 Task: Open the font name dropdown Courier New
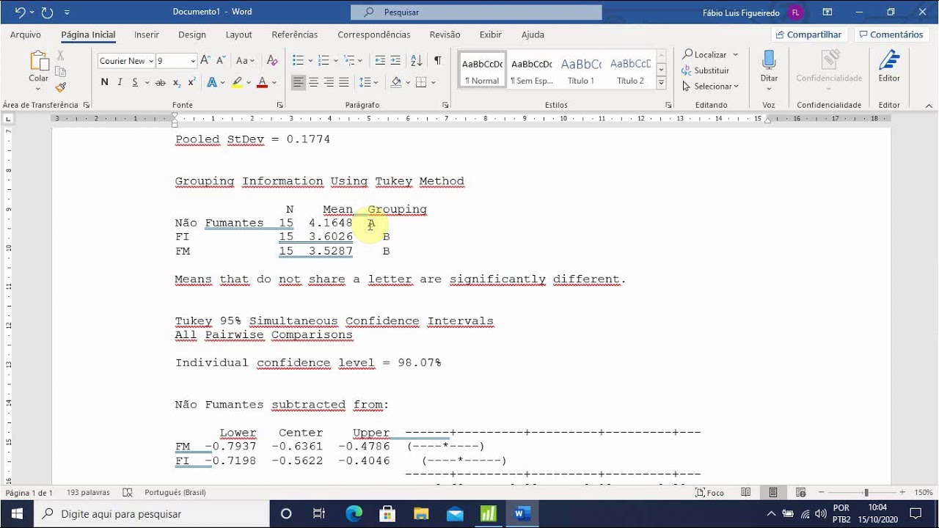click(150, 61)
